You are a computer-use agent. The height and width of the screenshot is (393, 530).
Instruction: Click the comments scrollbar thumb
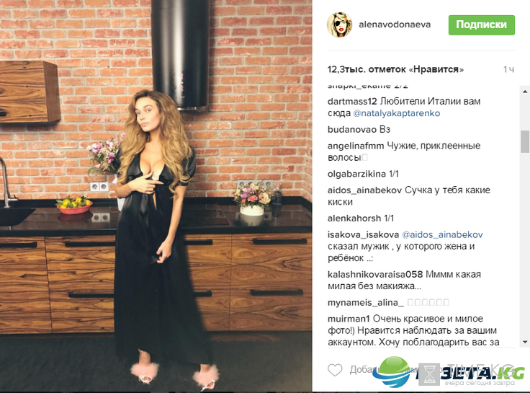525,141
